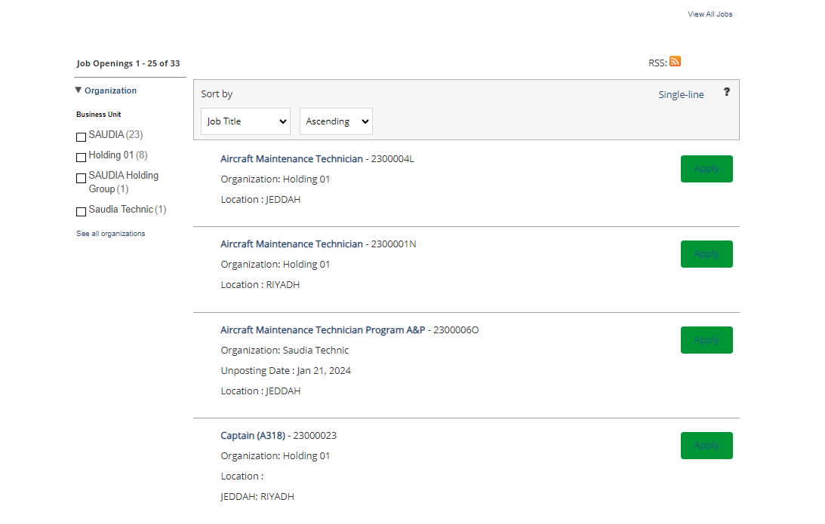Tick the Holding 01 checkbox
Screen dimensions: 825x524
(82, 158)
